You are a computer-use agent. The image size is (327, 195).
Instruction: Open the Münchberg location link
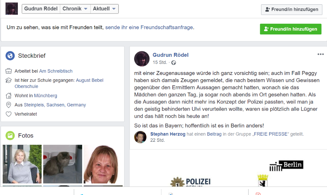45,96
